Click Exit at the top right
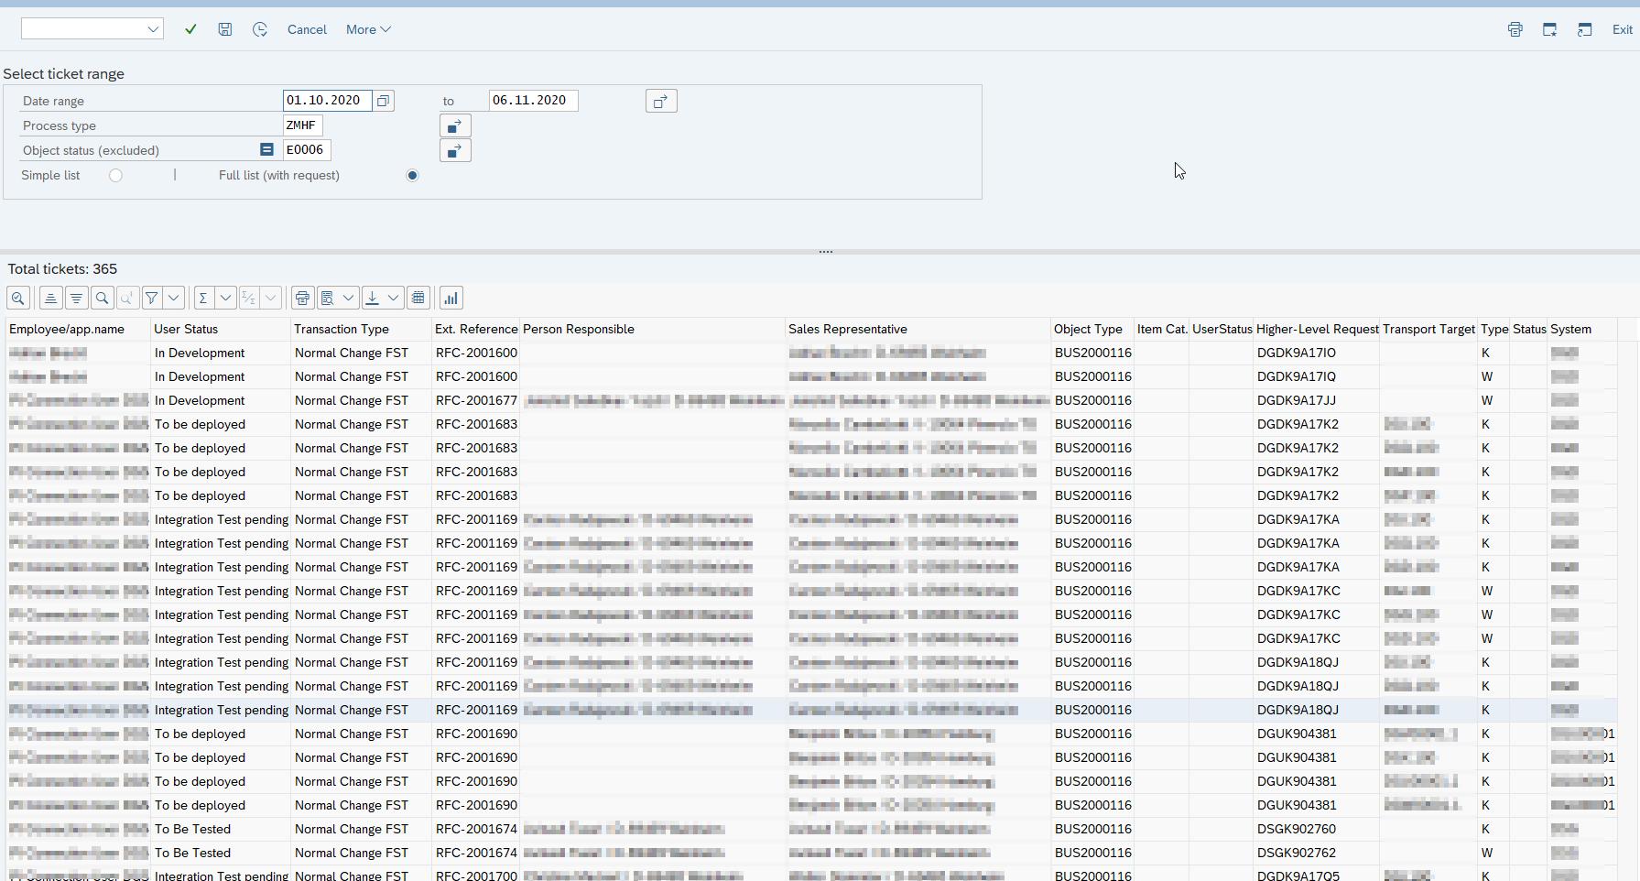The height and width of the screenshot is (881, 1640). tap(1622, 29)
